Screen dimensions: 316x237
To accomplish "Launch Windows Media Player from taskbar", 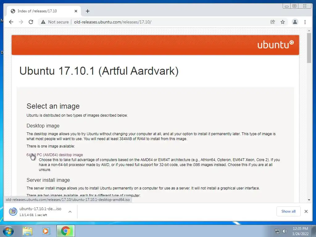I will (46, 231).
